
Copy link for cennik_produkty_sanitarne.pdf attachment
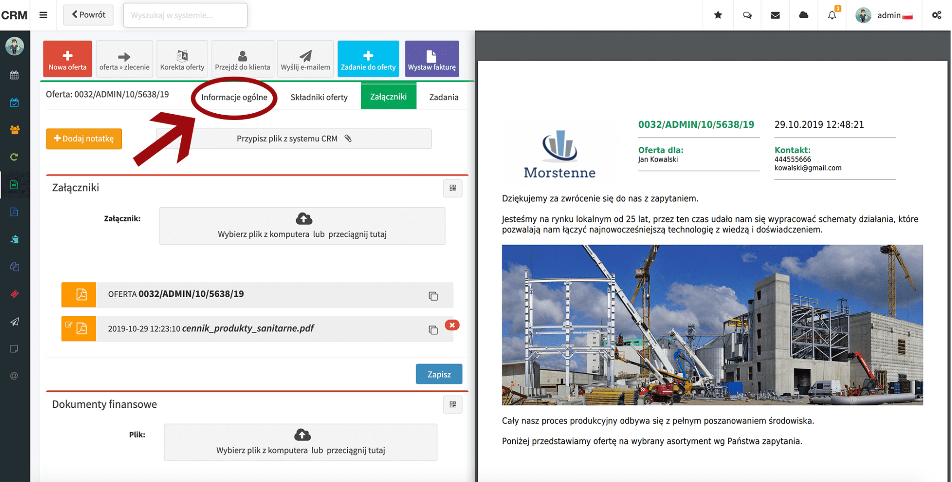[x=433, y=330]
